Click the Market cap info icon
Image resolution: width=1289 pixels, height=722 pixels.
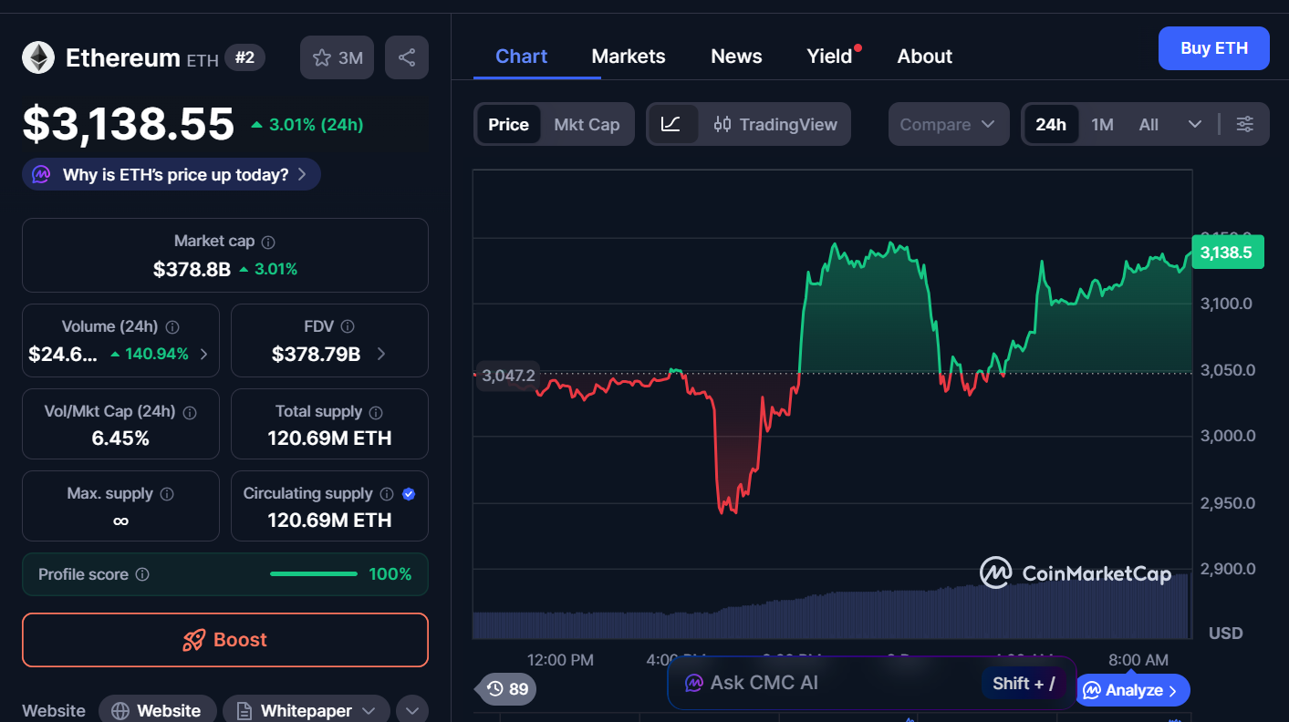click(x=267, y=241)
